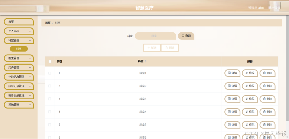This screenshot has height=139, width=289.
Task: Check the checkbox for row 1
Action: (x=49, y=73)
